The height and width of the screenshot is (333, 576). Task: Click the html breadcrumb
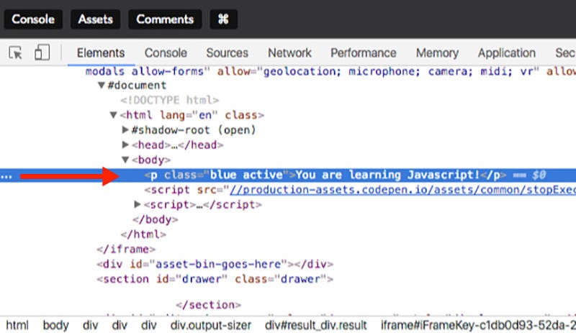[x=17, y=325]
